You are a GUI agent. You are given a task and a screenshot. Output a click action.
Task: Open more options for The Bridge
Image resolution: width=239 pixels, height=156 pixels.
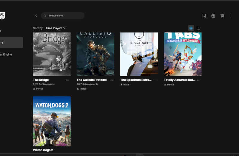68,80
